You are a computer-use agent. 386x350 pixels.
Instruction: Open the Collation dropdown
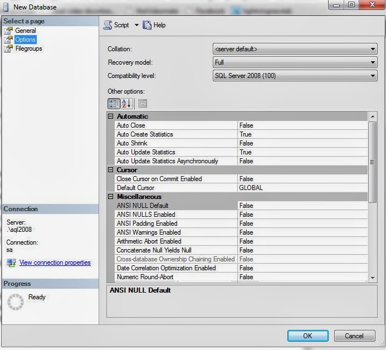click(295, 49)
